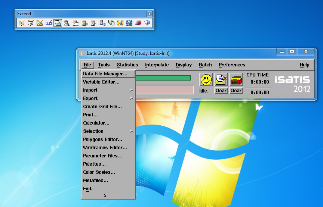Open the Help menu in Isatis
This screenshot has width=323, height=207.
point(304,65)
